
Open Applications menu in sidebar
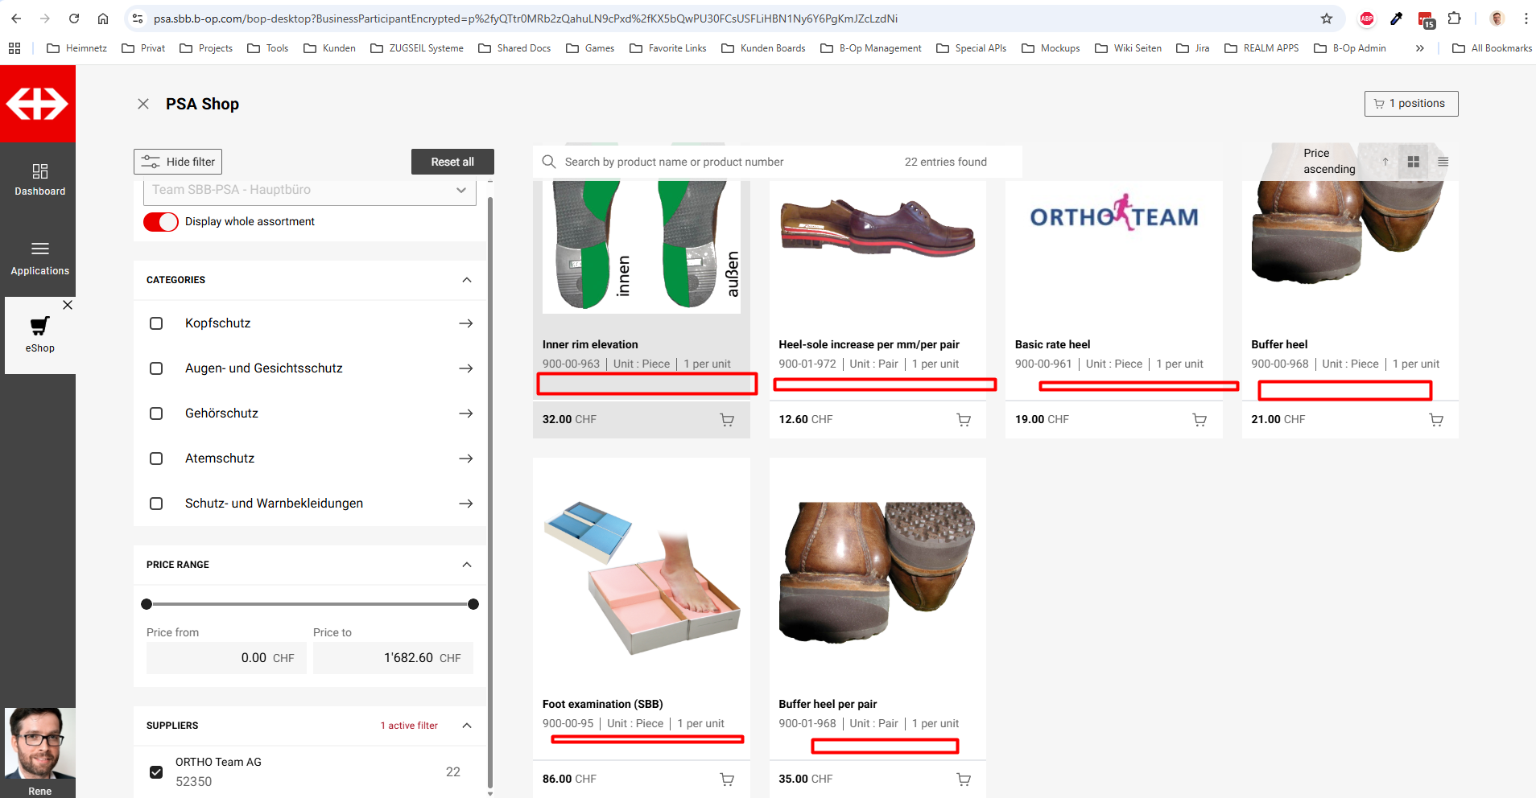[x=39, y=257]
